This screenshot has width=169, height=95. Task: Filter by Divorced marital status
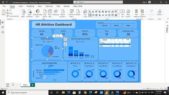pyautogui.click(x=105, y=25)
